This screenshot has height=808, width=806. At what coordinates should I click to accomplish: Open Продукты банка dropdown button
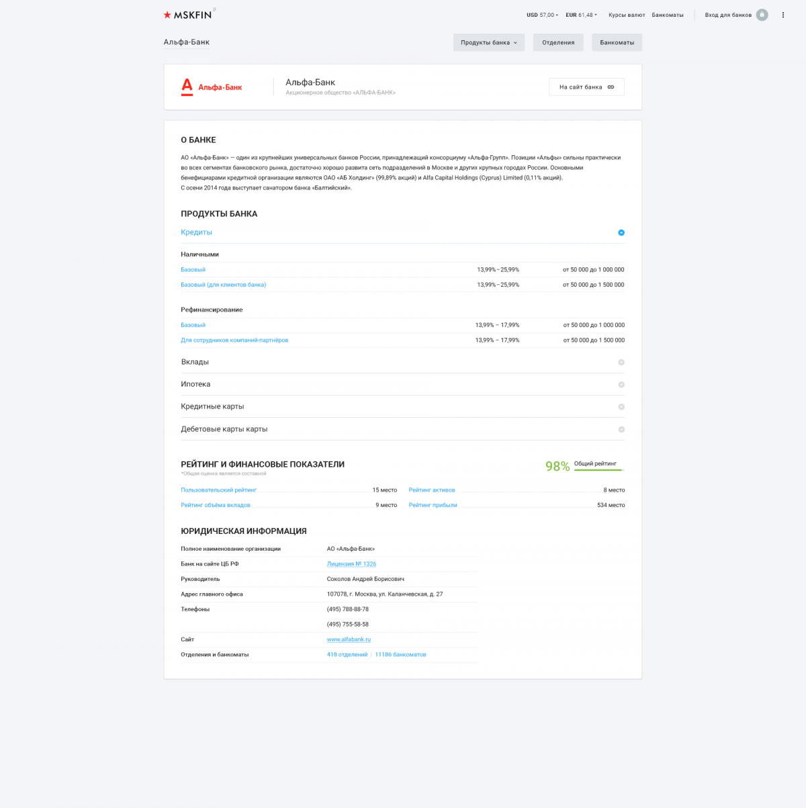[489, 42]
